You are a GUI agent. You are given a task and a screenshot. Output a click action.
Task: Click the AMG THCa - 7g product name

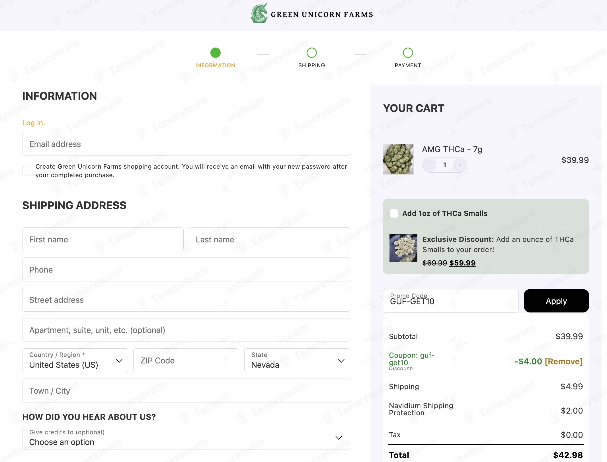452,149
